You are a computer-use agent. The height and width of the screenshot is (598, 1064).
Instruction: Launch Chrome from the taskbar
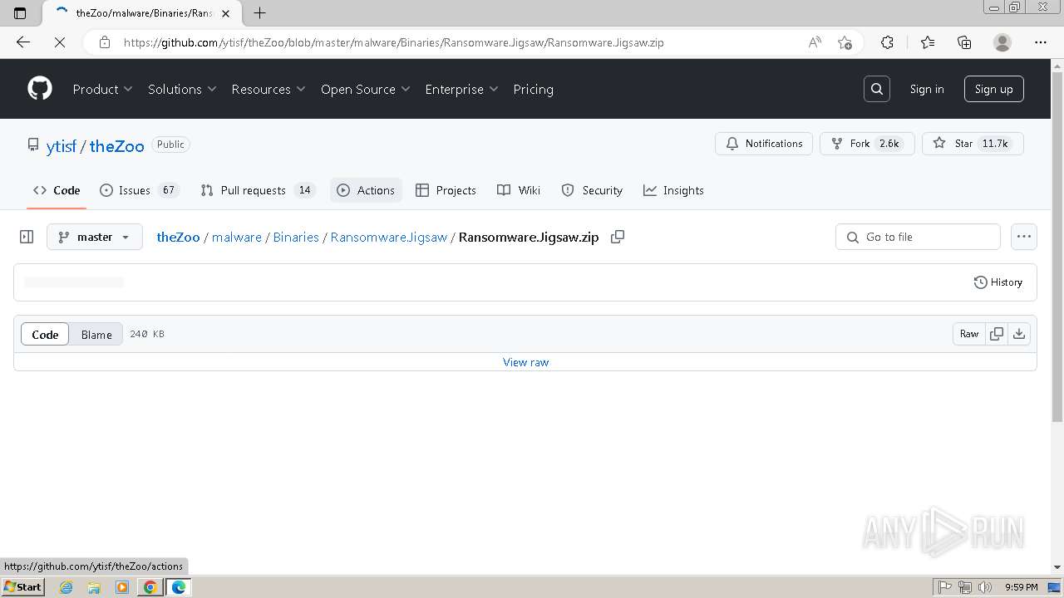[150, 587]
